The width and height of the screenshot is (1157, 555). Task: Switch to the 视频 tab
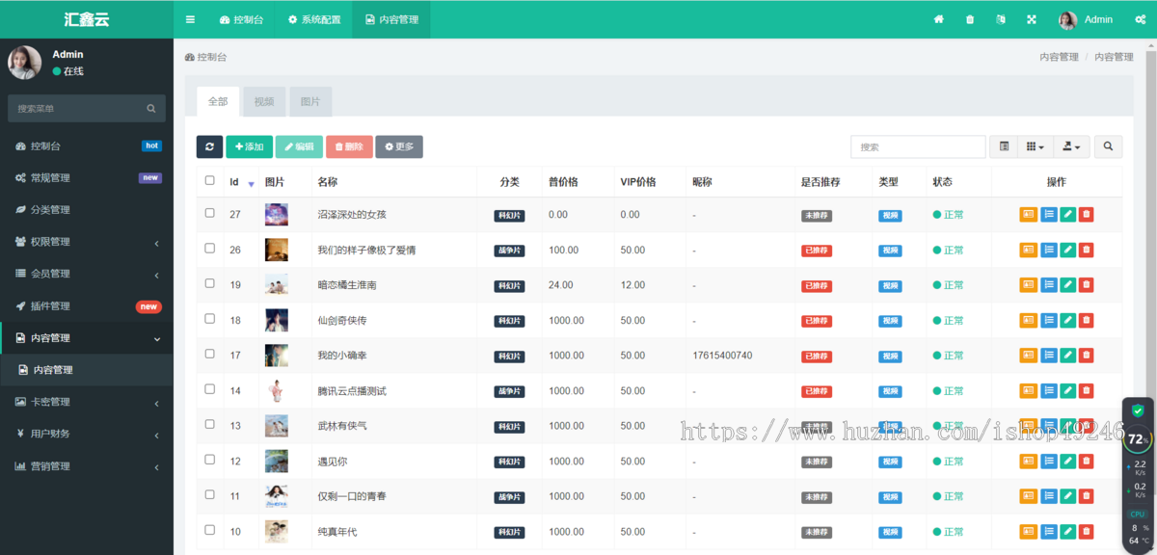click(x=264, y=101)
